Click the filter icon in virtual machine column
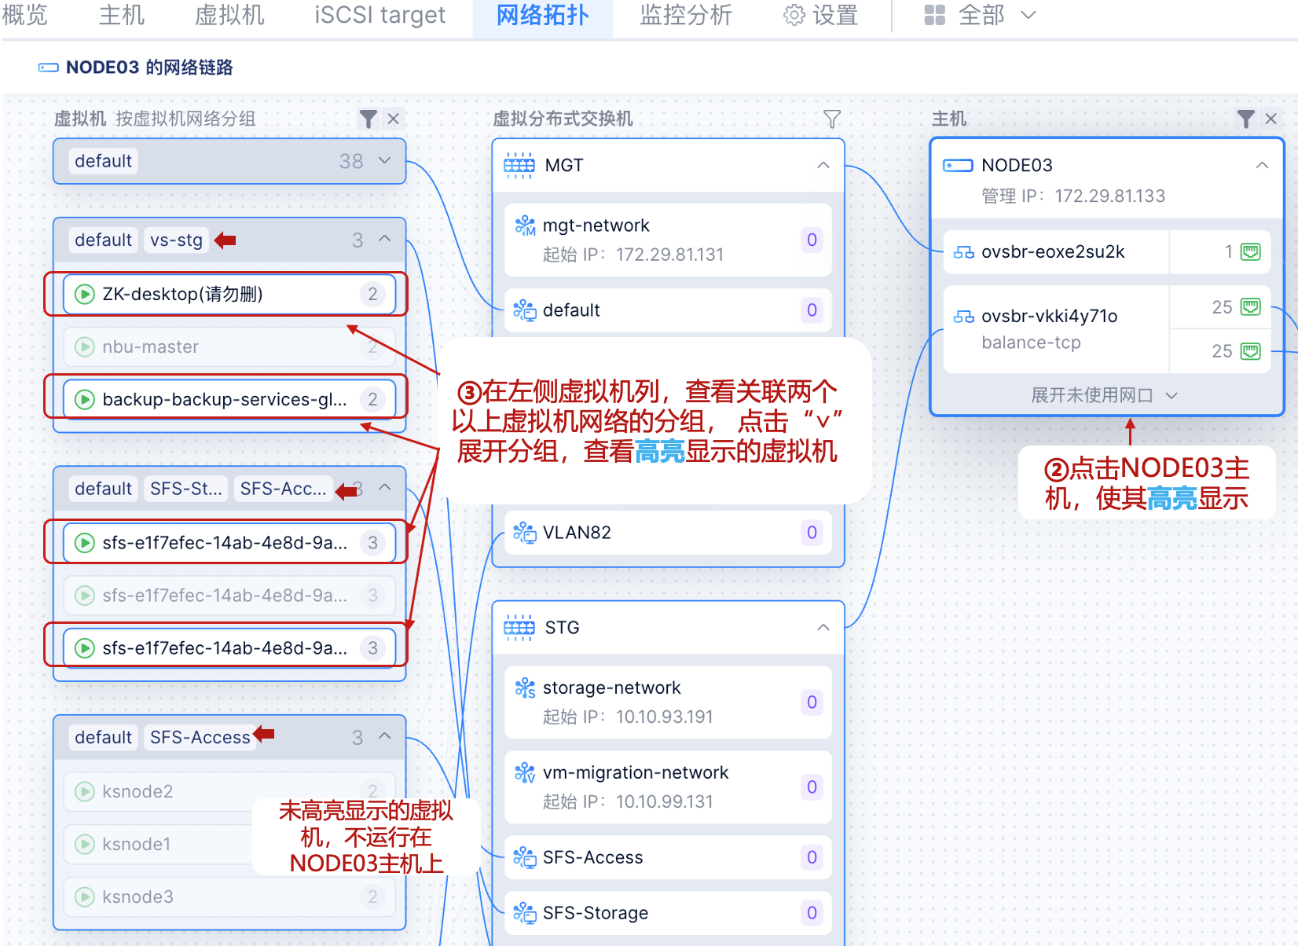This screenshot has width=1298, height=946. tap(368, 119)
